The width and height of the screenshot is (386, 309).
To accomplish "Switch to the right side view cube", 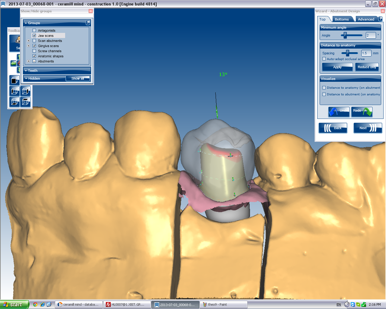I will point(26,91).
